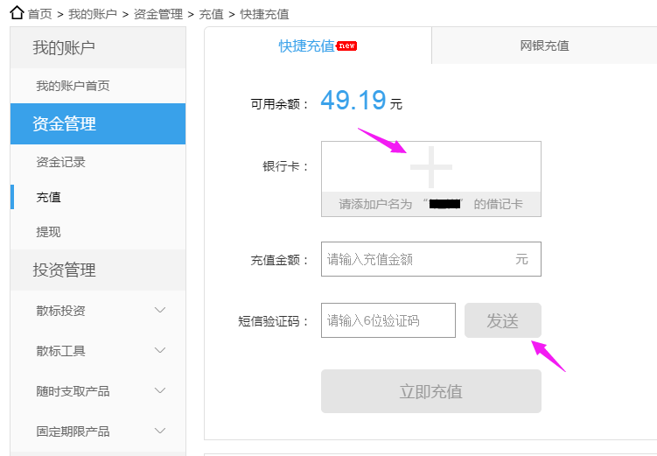Image resolution: width=657 pixels, height=456 pixels.
Task: Expand the 散标投资 menu chevron
Action: point(160,311)
